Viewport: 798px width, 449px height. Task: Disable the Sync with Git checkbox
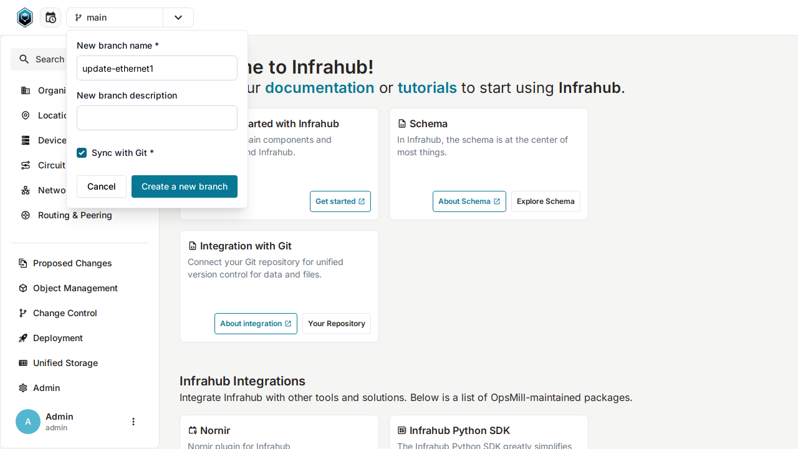point(82,152)
